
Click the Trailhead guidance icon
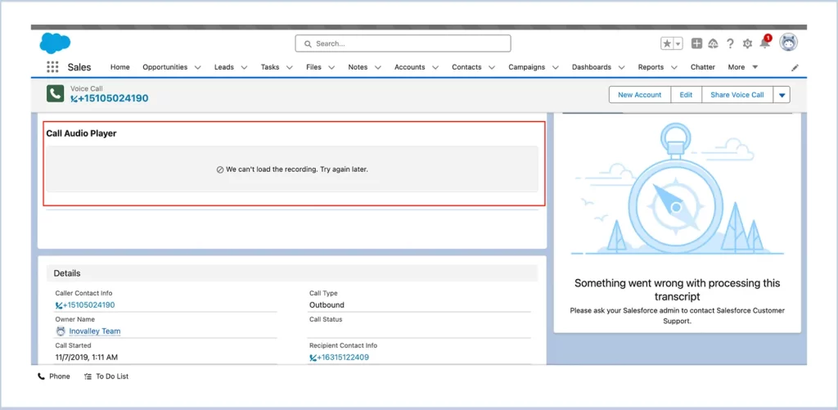coord(713,44)
